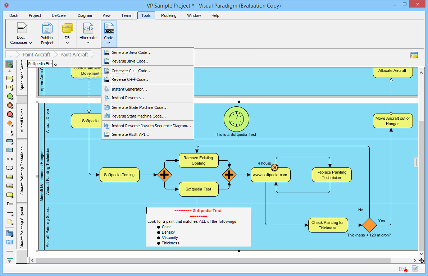Expand breadcrumb ellipsis item
Viewport: 428px width, 276px height.
[x=10, y=55]
